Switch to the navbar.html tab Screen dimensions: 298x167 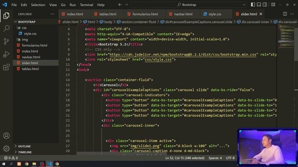point(183,14)
